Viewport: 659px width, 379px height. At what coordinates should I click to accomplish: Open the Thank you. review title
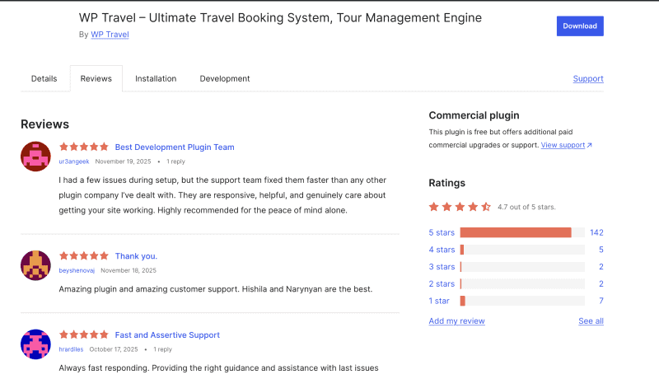(x=136, y=256)
